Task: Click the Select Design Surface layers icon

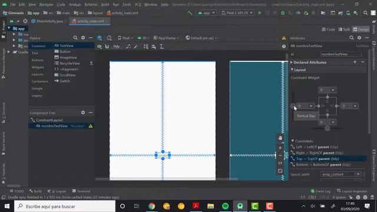Action: point(100,38)
